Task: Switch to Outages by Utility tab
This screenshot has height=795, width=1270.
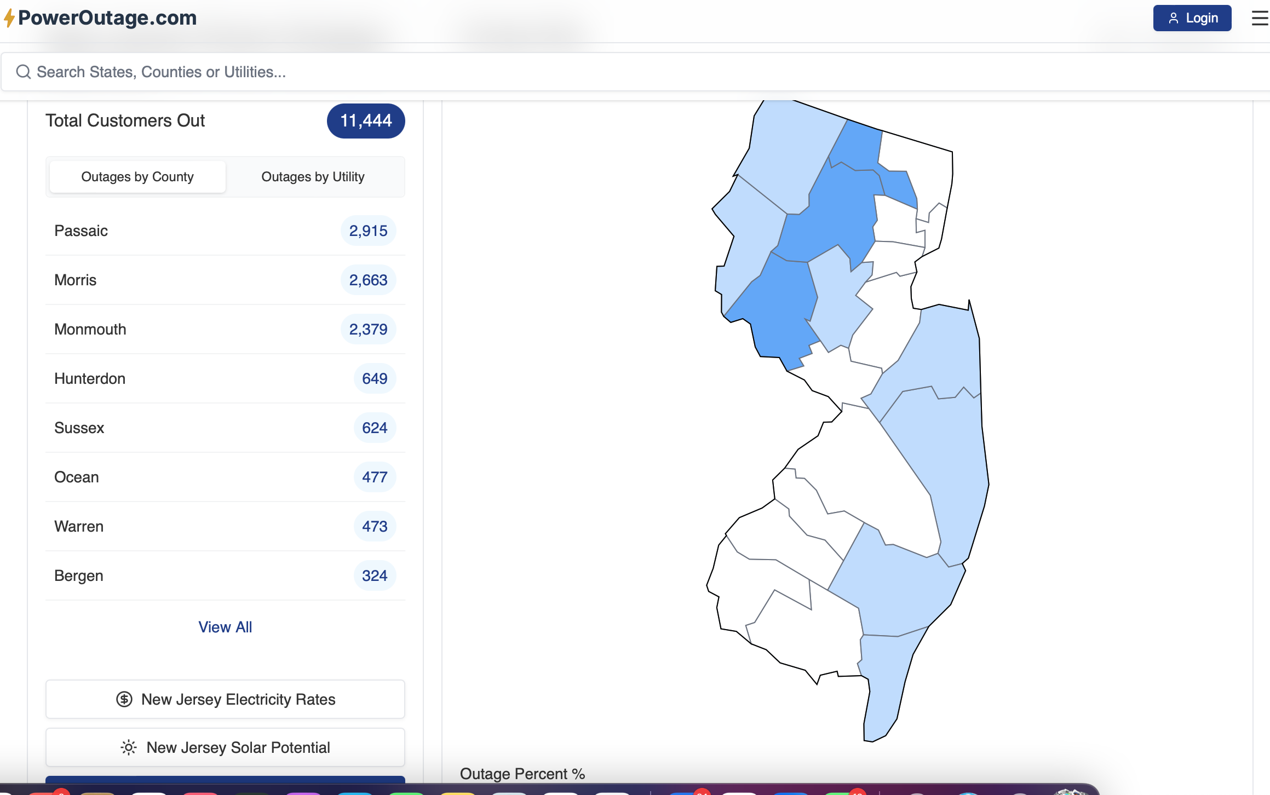Action: (313, 177)
